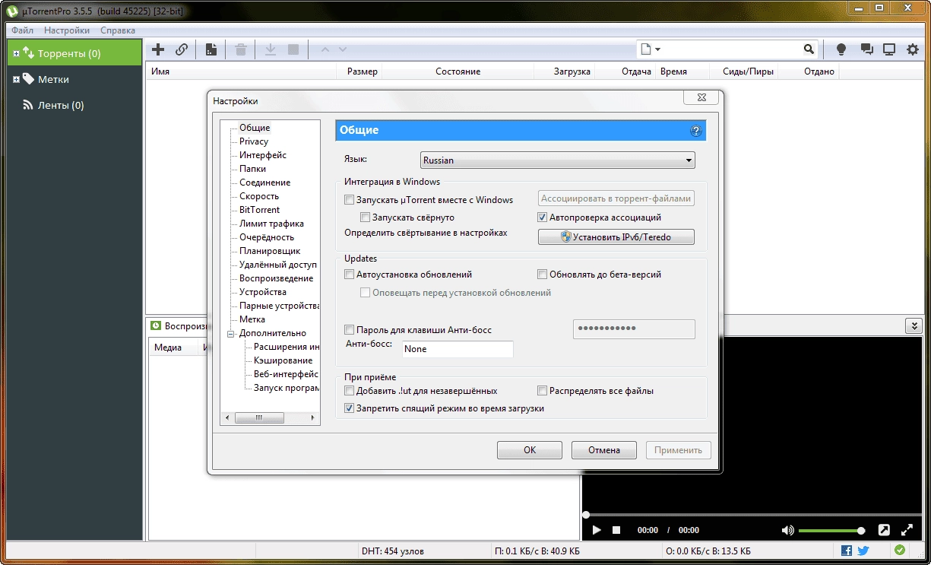
Task: Mute the player via speaker icon
Action: [787, 530]
